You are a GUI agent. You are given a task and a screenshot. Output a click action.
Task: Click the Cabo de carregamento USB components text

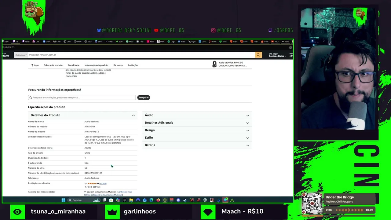(x=109, y=140)
